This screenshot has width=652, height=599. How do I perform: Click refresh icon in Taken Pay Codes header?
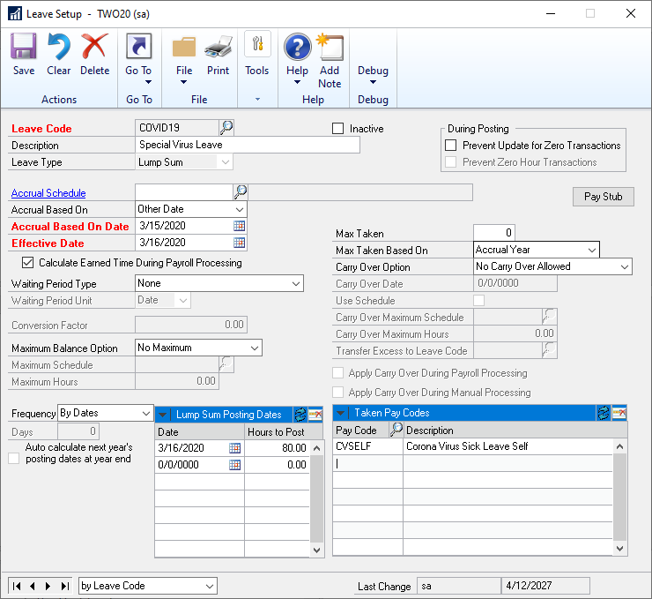tap(604, 413)
